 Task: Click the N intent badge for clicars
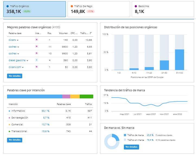pos(37,40)
